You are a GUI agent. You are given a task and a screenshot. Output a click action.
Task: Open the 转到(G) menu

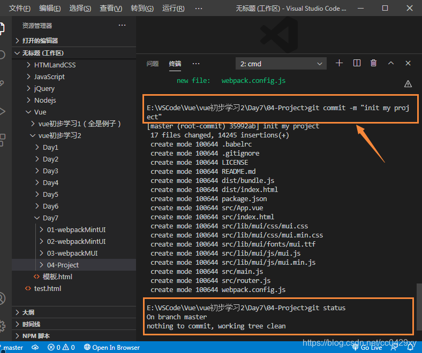click(142, 9)
